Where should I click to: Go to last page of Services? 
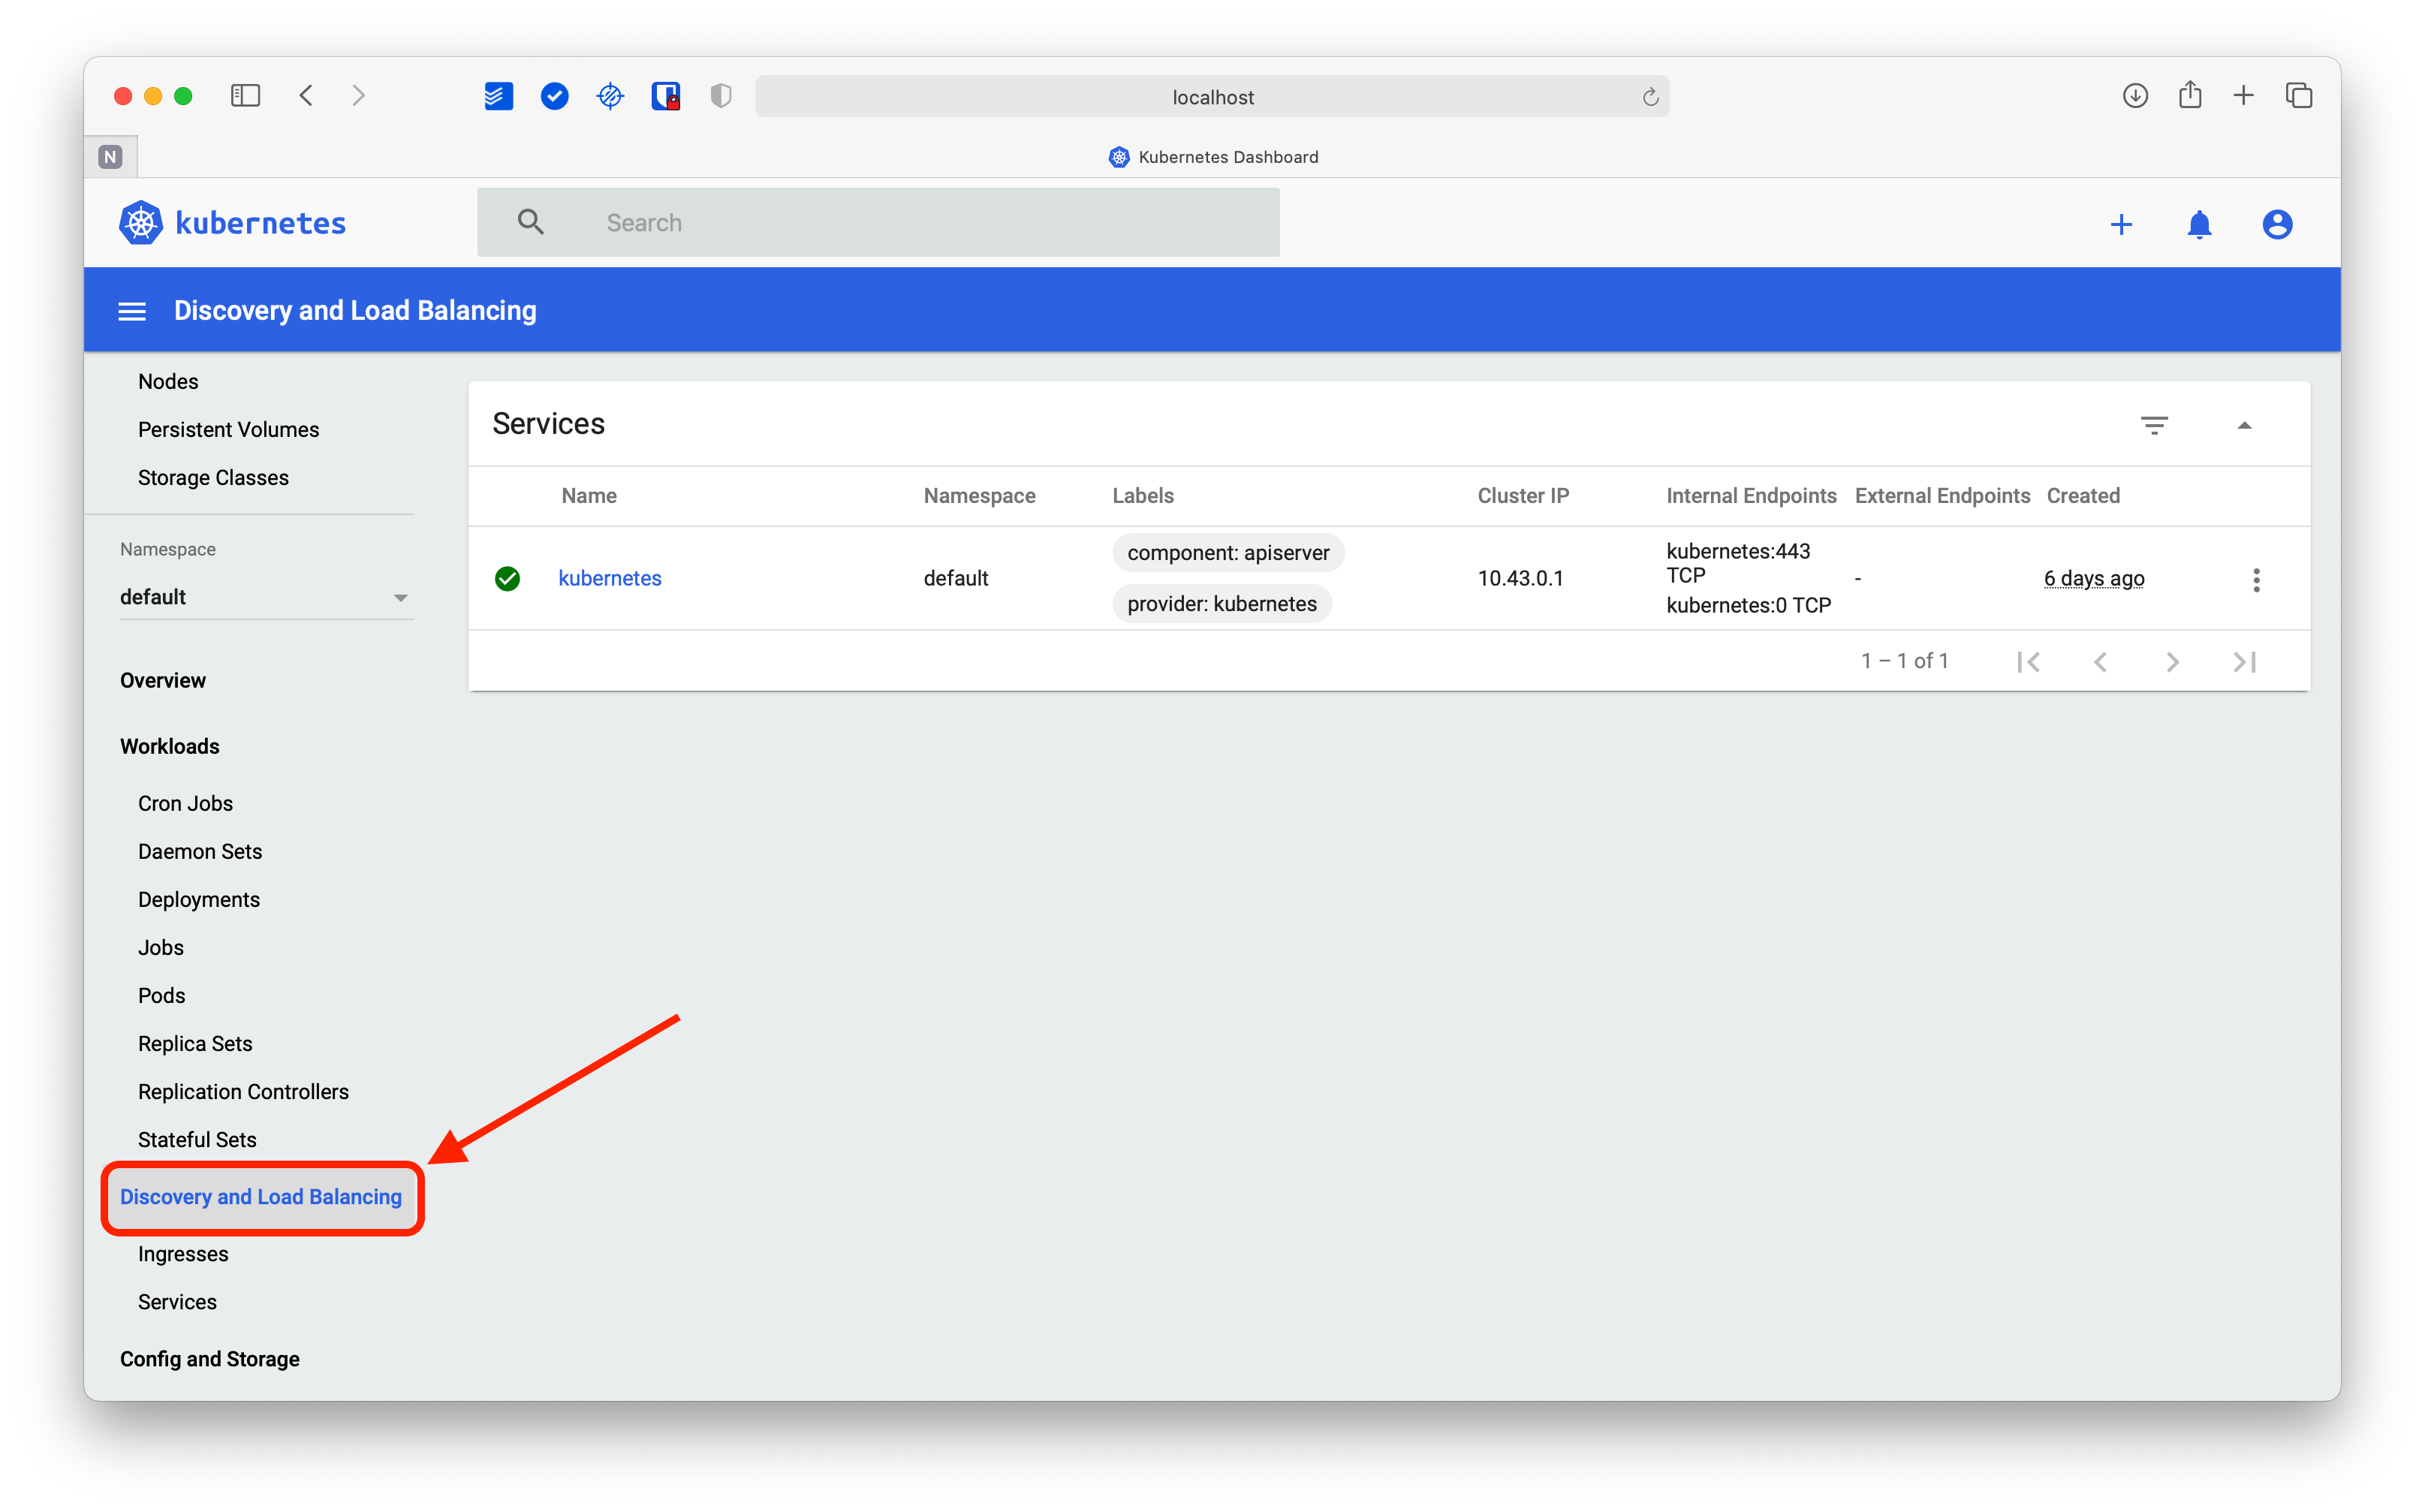[x=2244, y=661]
